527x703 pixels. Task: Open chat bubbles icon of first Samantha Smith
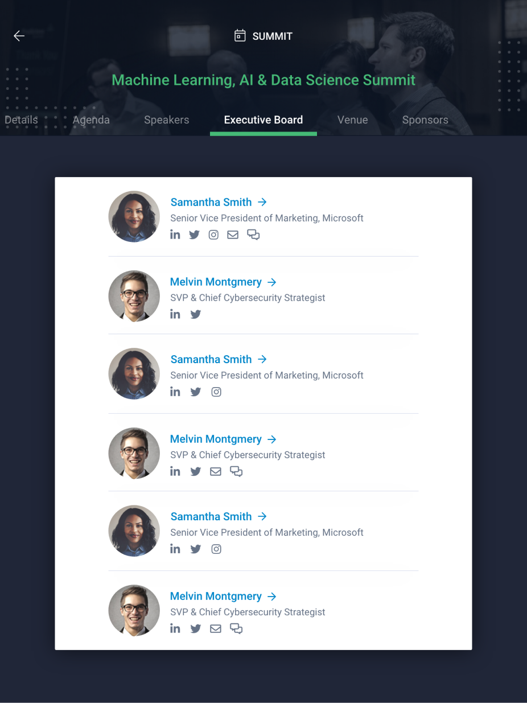[x=253, y=235]
